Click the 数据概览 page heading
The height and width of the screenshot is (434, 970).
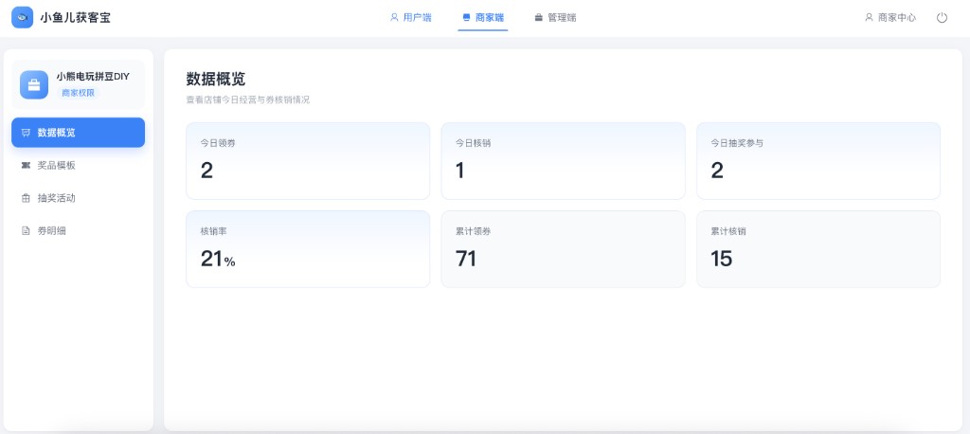point(216,80)
